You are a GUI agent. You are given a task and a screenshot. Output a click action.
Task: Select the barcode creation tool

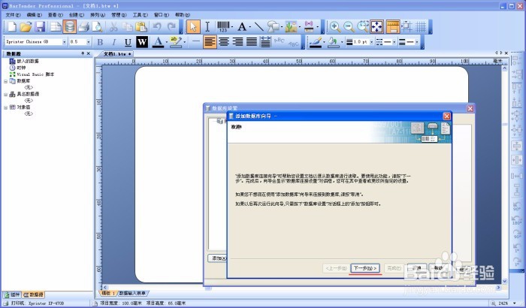(x=223, y=26)
